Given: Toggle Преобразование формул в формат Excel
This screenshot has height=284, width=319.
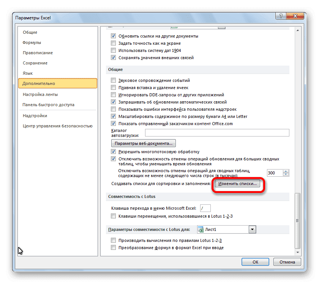Looking at the screenshot, I should [113, 247].
